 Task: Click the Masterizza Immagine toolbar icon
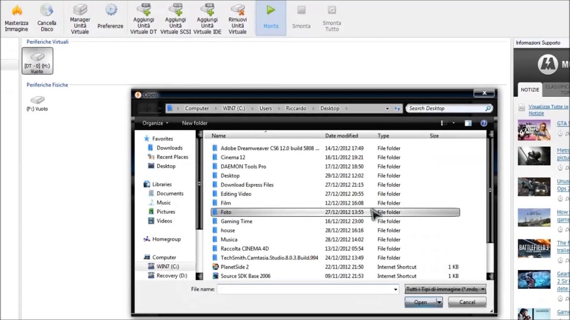coord(16,18)
